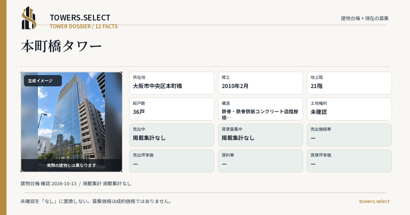410x215 pixels.
Task: Click the 賃料帯 card
Action: (260, 161)
